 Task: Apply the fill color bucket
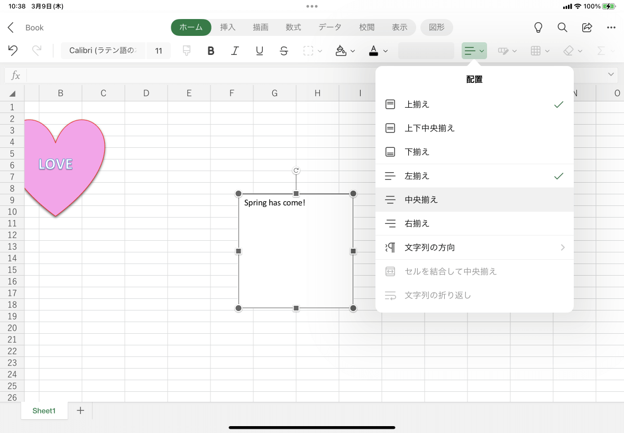click(x=341, y=51)
